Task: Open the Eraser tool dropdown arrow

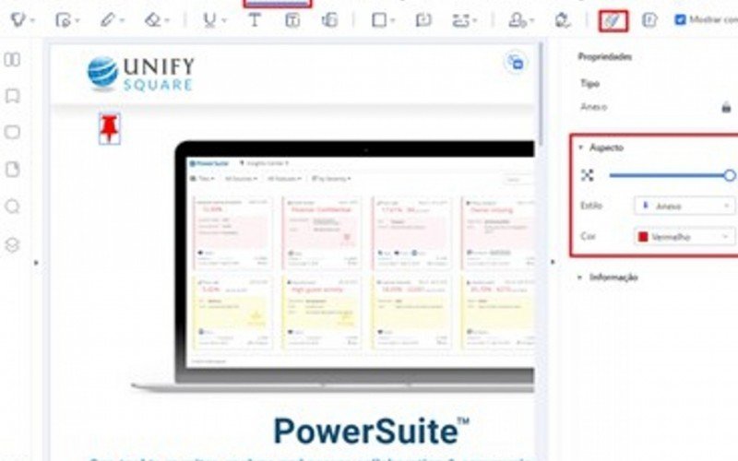Action: tap(167, 20)
